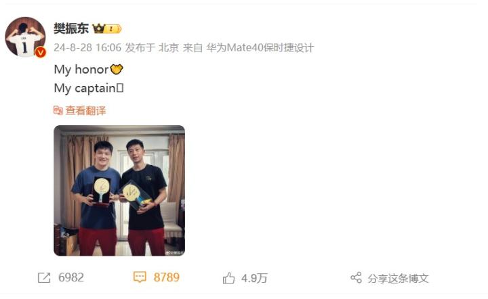Click the crown VIP membership icon

[x=99, y=28]
